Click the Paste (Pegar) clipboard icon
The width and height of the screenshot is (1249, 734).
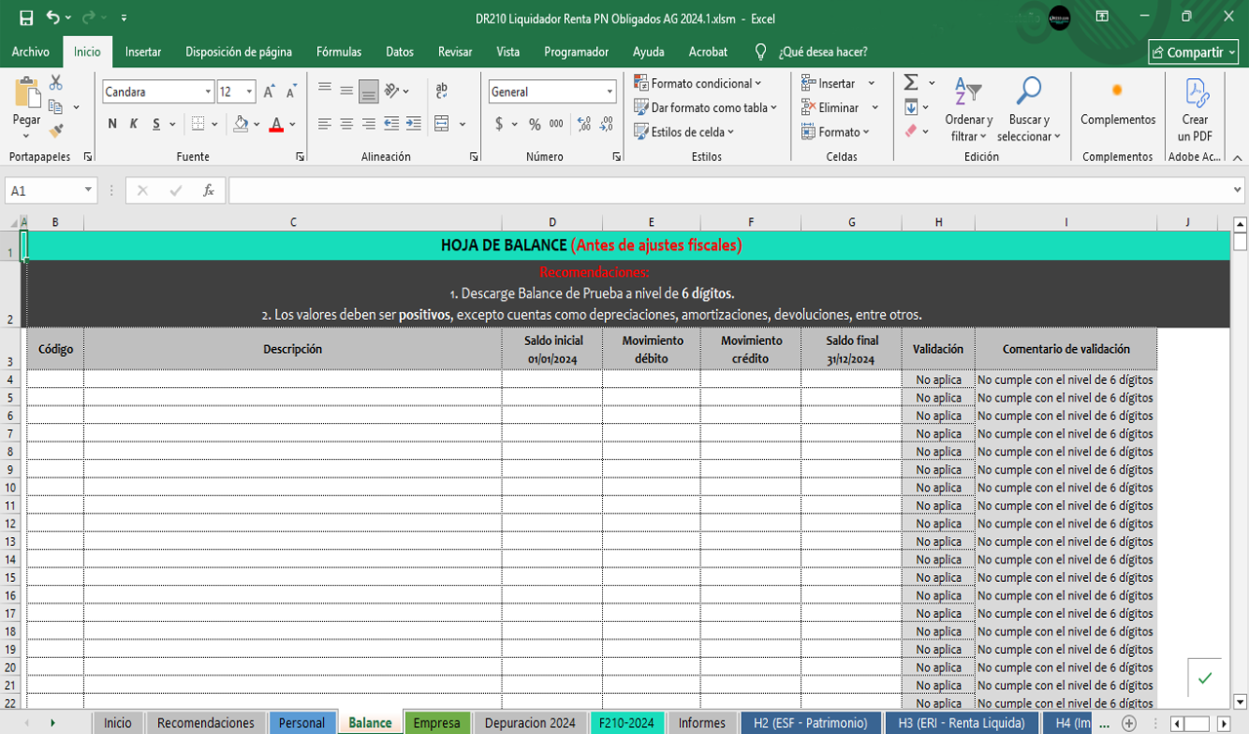point(26,94)
